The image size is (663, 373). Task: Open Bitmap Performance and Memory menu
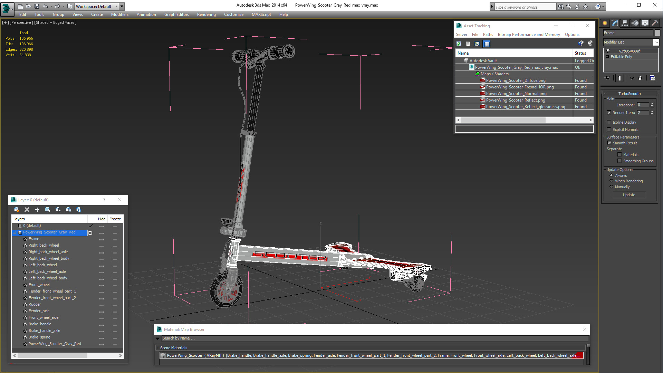(x=529, y=35)
